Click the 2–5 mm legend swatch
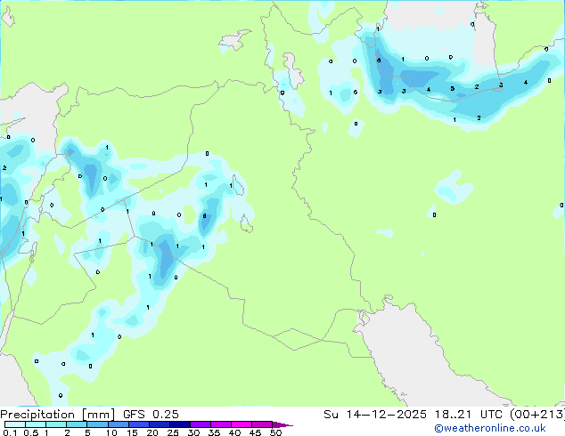Screen dimensions: 565x436 click(77, 424)
